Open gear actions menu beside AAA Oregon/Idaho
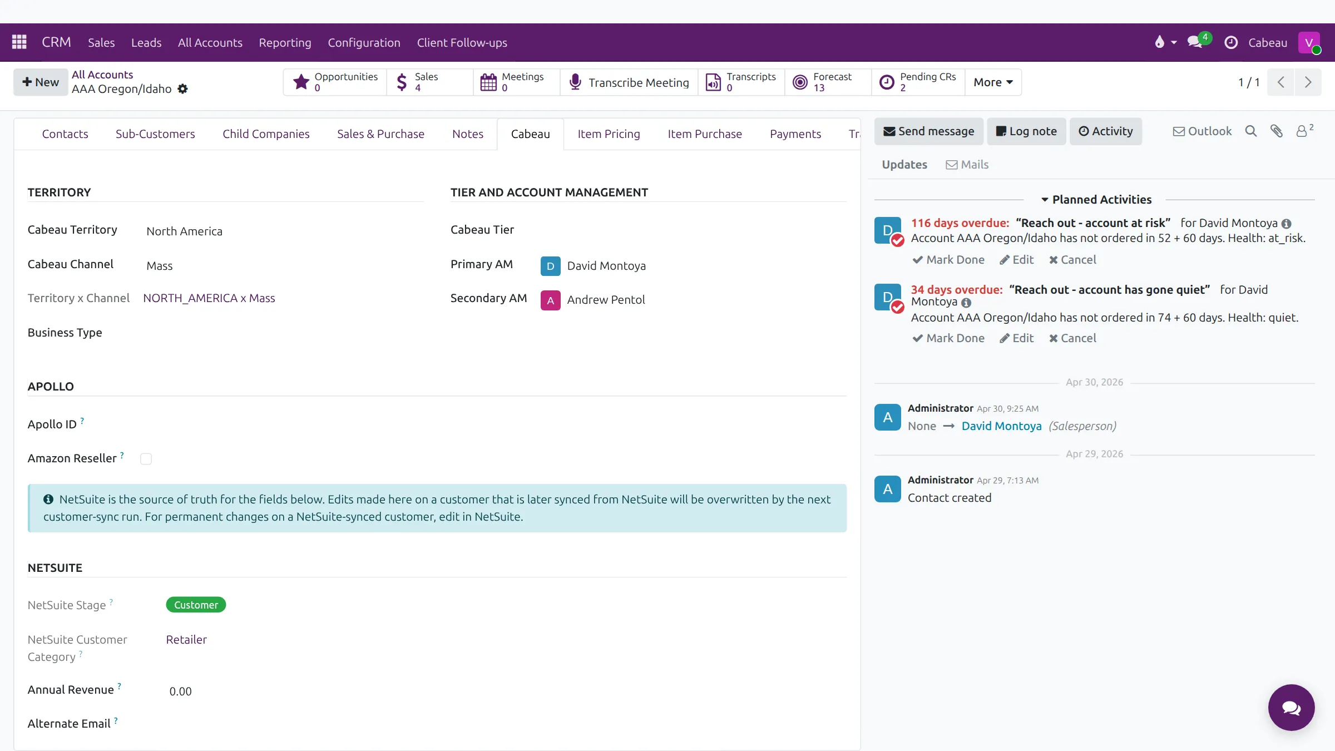The image size is (1335, 751). pos(182,89)
